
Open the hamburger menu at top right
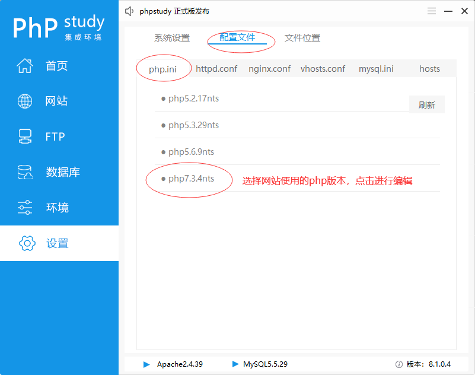[x=431, y=11]
